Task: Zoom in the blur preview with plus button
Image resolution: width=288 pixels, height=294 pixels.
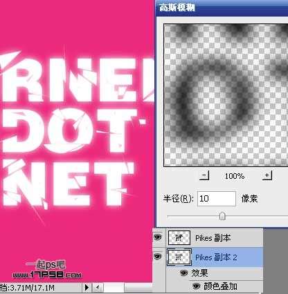Action: click(267, 175)
